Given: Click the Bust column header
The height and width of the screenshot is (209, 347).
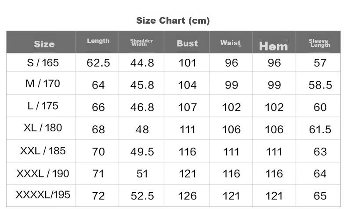Looking at the screenshot, I should [187, 43].
